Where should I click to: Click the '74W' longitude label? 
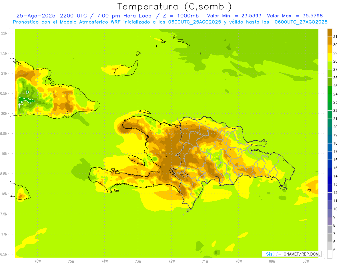pos(105,261)
